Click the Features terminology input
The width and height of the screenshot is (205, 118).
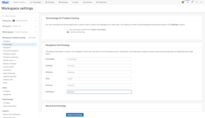[99, 85]
